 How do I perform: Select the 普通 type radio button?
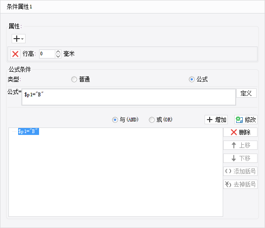(x=74, y=79)
